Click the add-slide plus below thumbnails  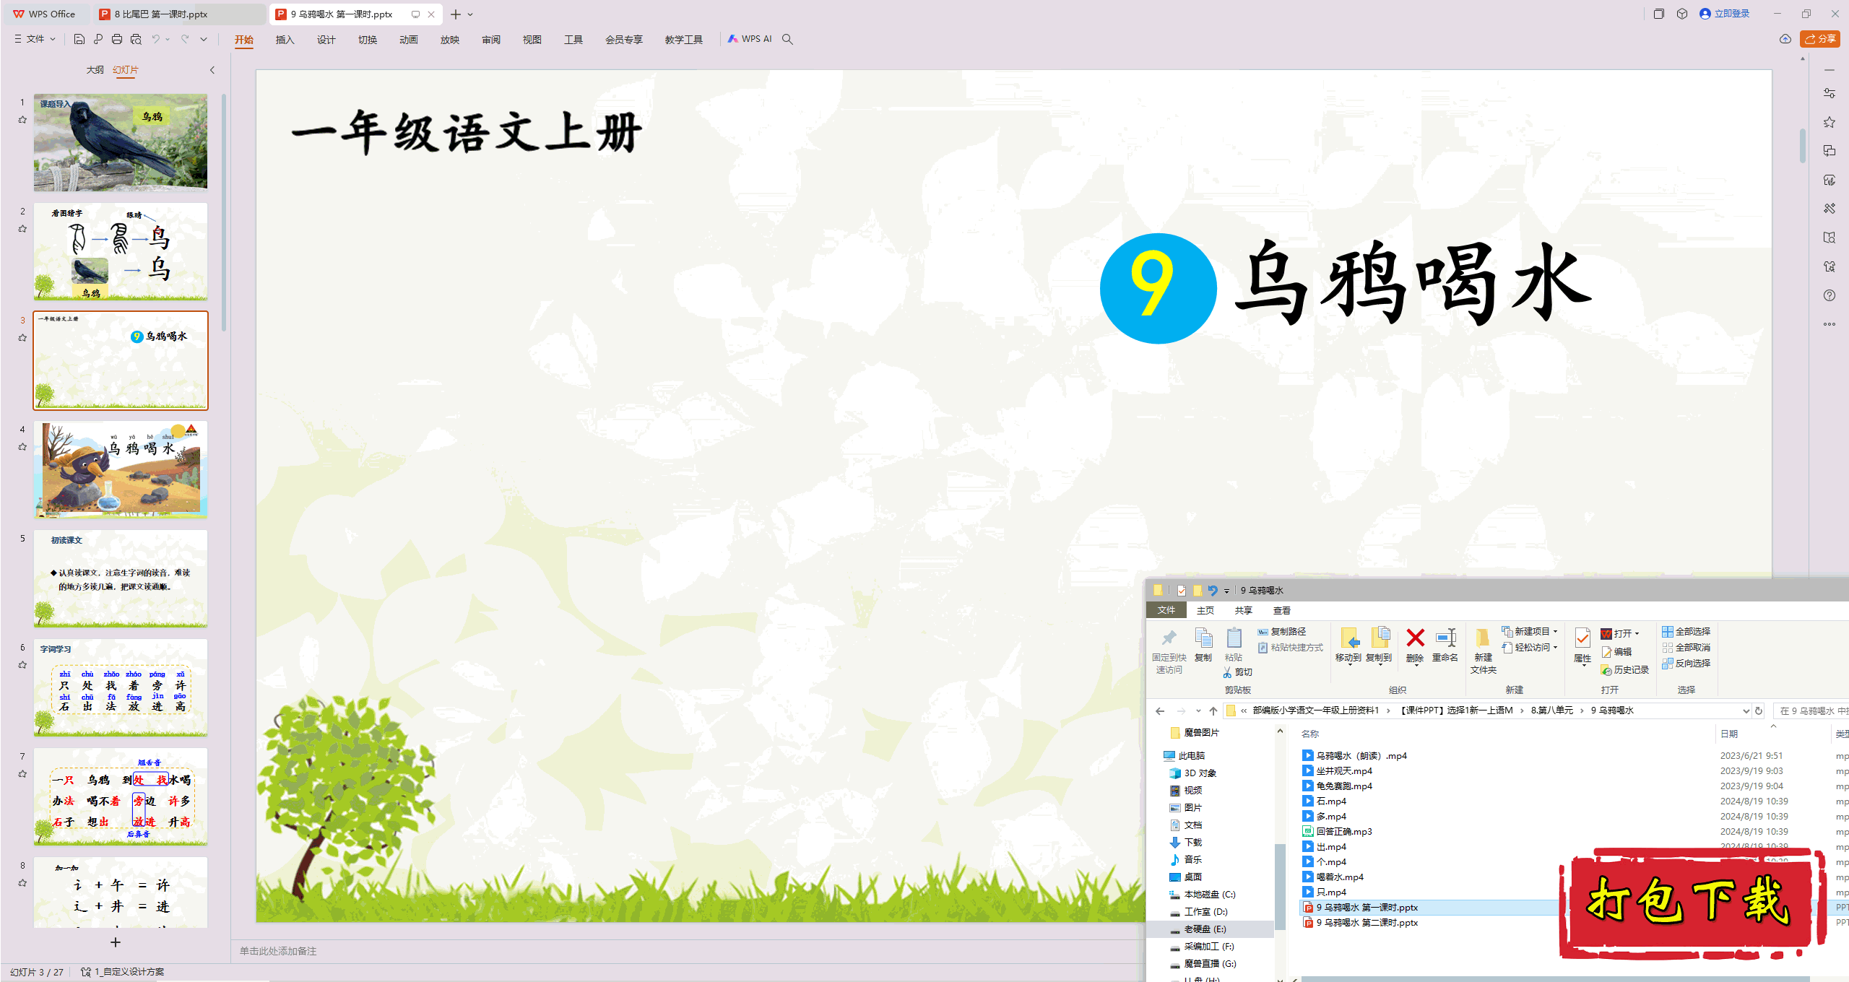pyautogui.click(x=116, y=942)
